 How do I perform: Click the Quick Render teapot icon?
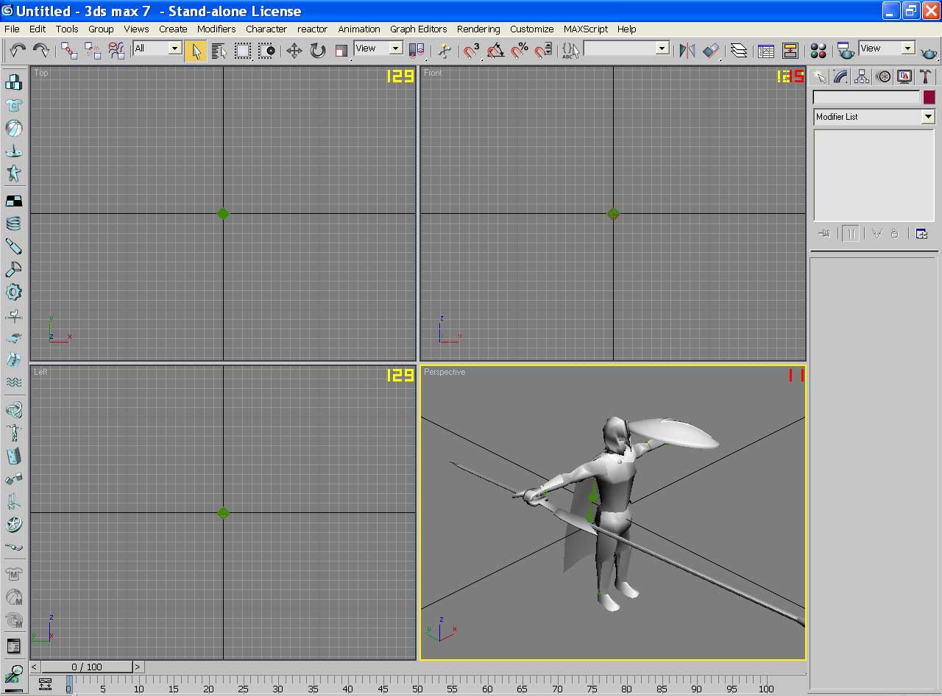tap(930, 51)
